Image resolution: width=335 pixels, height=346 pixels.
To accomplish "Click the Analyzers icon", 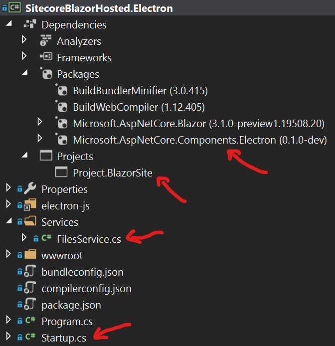I will click(x=46, y=41).
